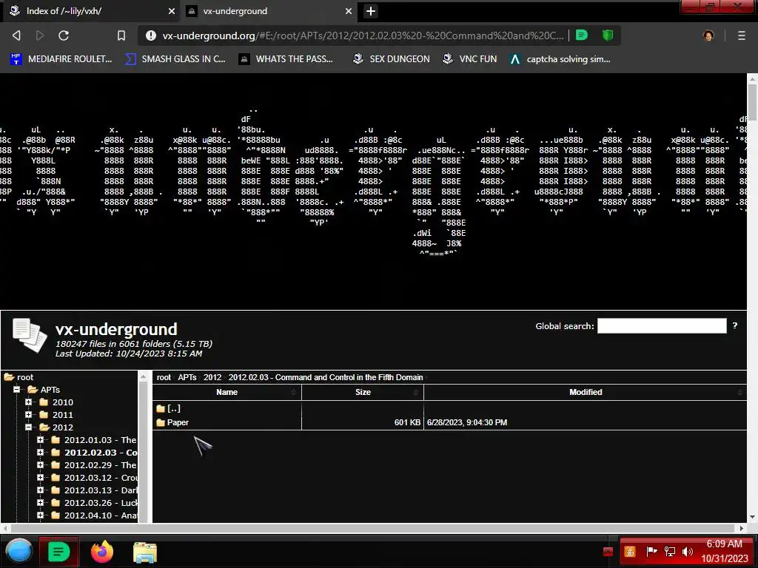Sort file list by Size column
Image resolution: width=758 pixels, height=568 pixels.
[x=363, y=392]
